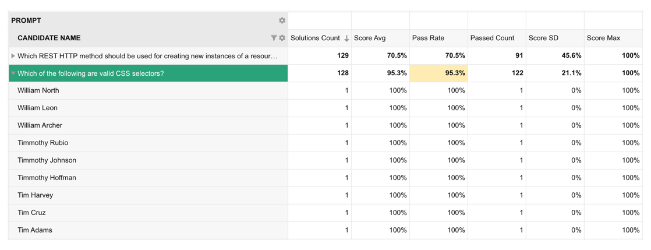
Task: Click the filter icon in Candidate Name header
Action: coord(274,38)
